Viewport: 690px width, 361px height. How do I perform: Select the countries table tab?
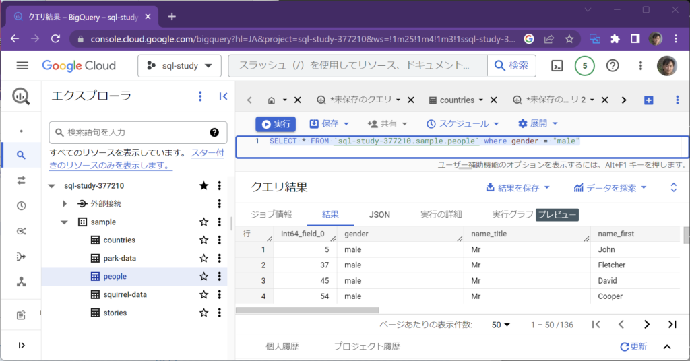click(x=456, y=100)
